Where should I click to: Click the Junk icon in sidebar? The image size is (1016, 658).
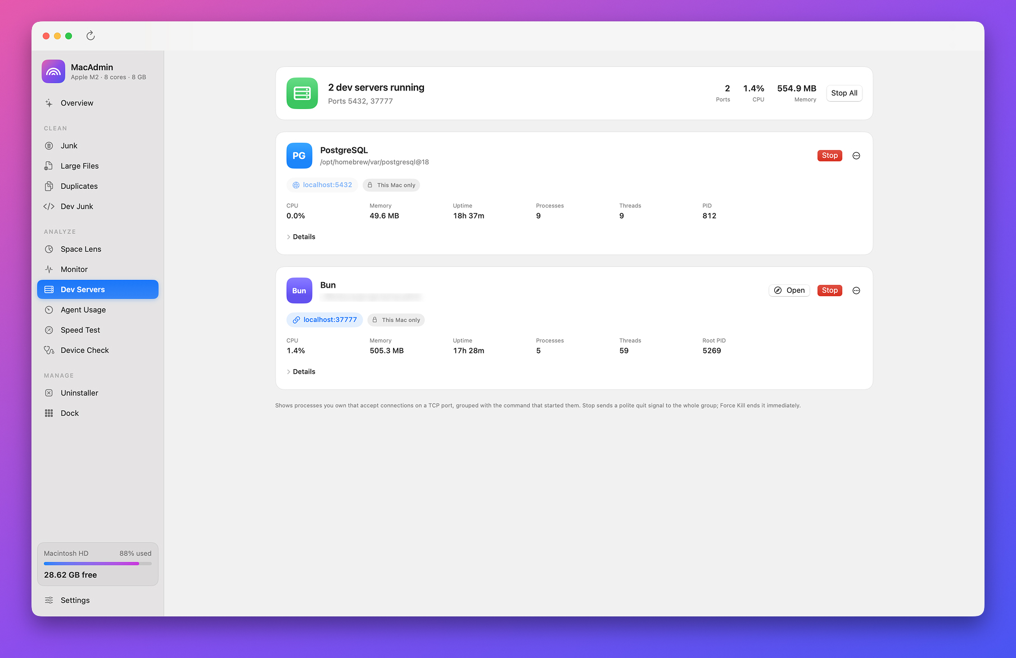(x=49, y=146)
